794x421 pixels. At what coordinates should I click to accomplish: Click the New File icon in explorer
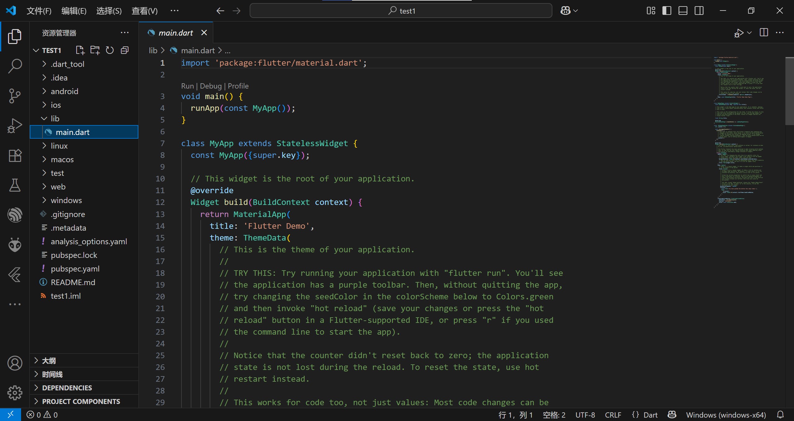[80, 50]
